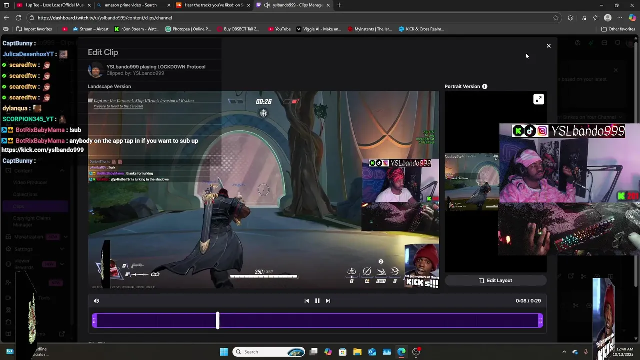
Task: Open Microsoft Edge from the taskbar
Action: pyautogui.click(x=401, y=352)
